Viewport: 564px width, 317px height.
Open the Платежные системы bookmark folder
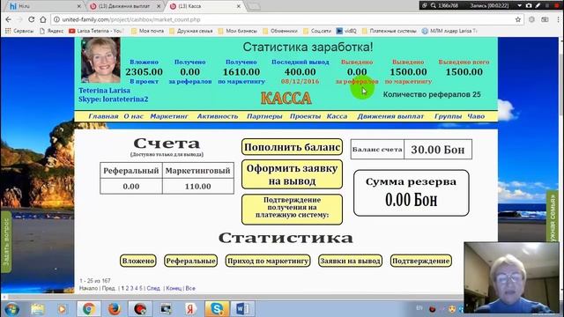(x=390, y=31)
